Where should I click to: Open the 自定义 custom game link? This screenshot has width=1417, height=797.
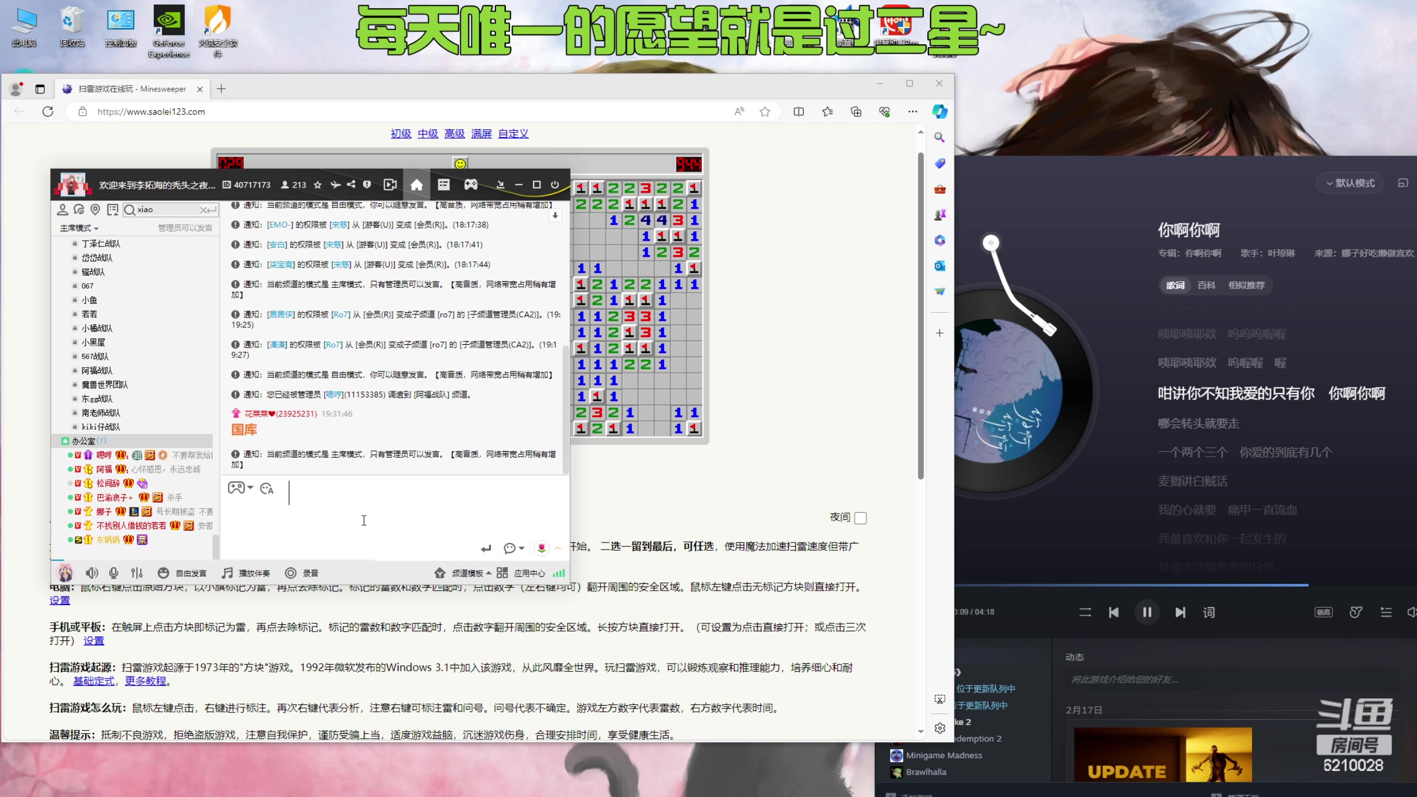513,134
